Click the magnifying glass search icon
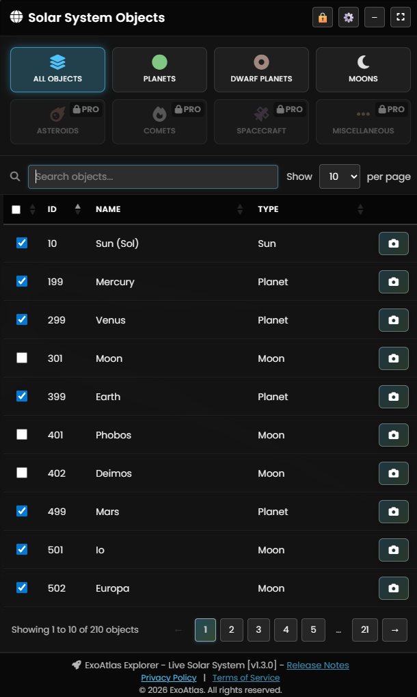Image resolution: width=417 pixels, height=697 pixels. point(14,176)
